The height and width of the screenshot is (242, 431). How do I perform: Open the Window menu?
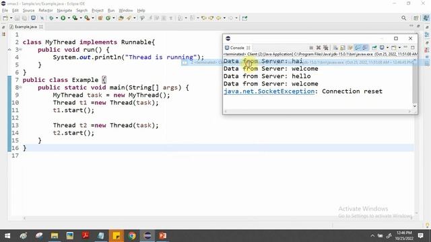tap(126, 11)
